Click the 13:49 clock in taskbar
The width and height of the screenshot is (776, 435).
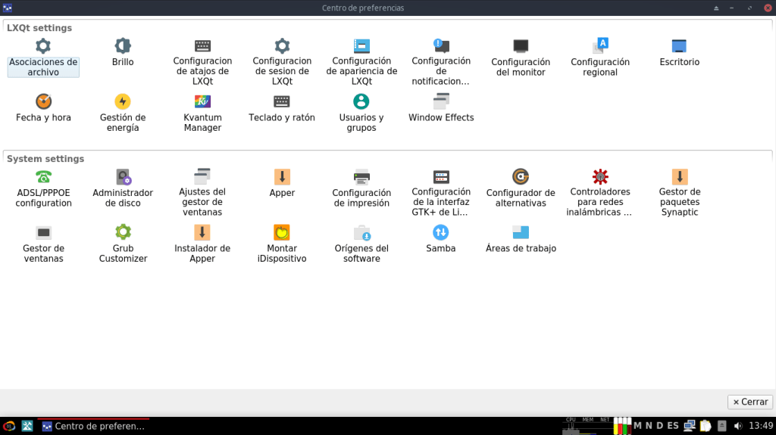tap(760, 426)
